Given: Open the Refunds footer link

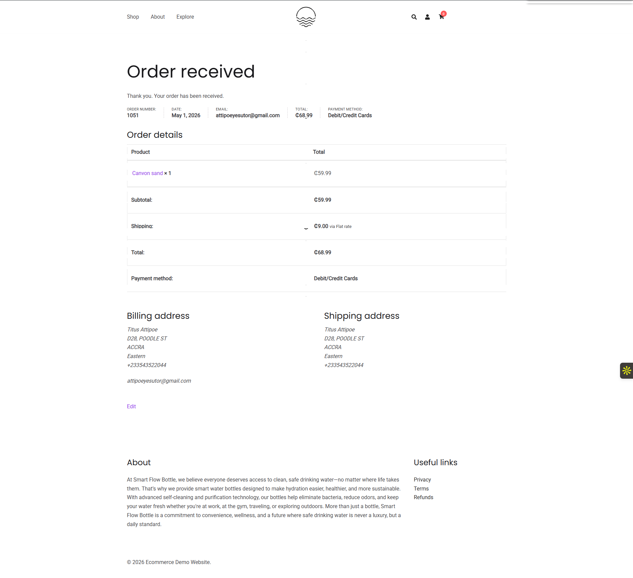Looking at the screenshot, I should [423, 497].
